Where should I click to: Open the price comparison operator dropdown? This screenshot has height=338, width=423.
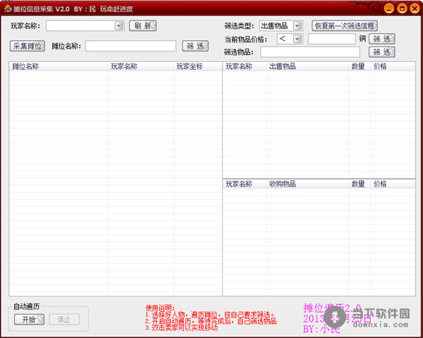[298, 39]
